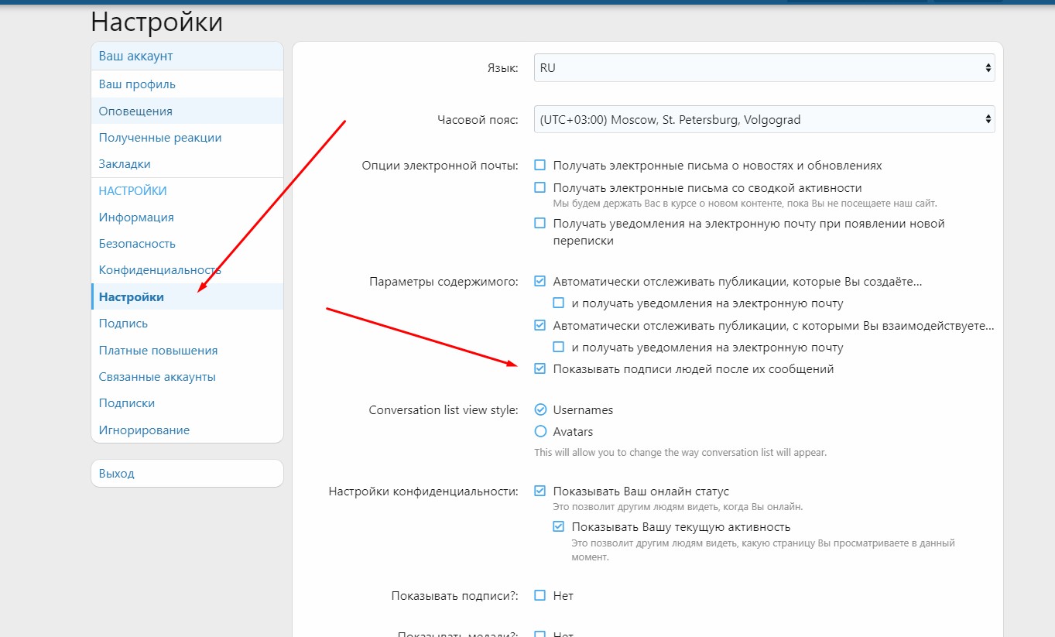This screenshot has width=1055, height=637.
Task: Disable showing signatures after people's messages
Action: [540, 369]
